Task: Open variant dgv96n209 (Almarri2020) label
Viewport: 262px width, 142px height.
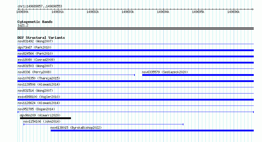Action: 40,115
